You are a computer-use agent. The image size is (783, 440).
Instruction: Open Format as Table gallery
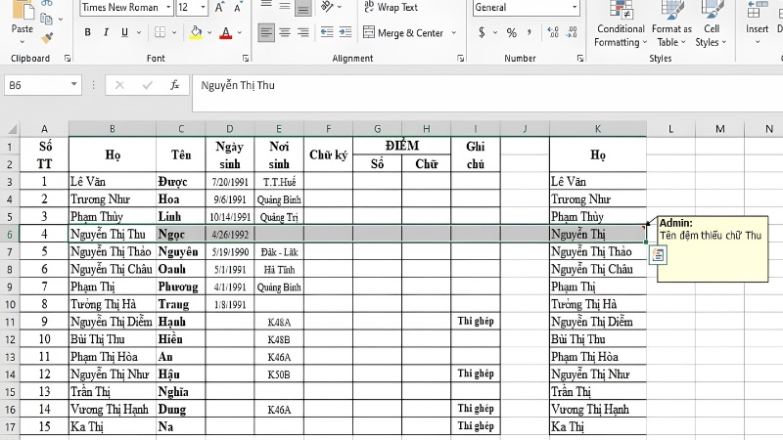[671, 23]
